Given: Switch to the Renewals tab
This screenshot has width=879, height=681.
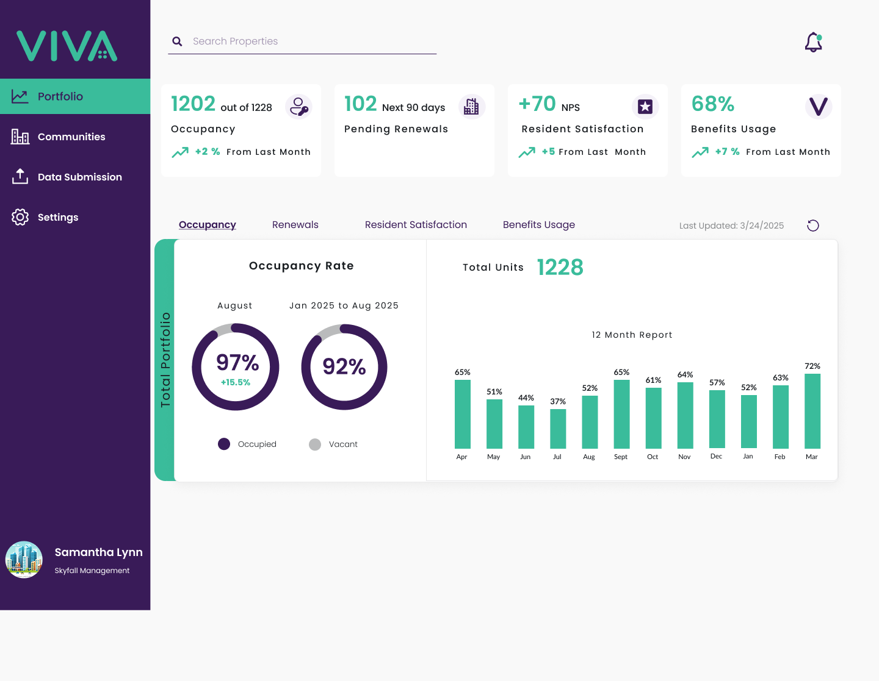Looking at the screenshot, I should [295, 225].
